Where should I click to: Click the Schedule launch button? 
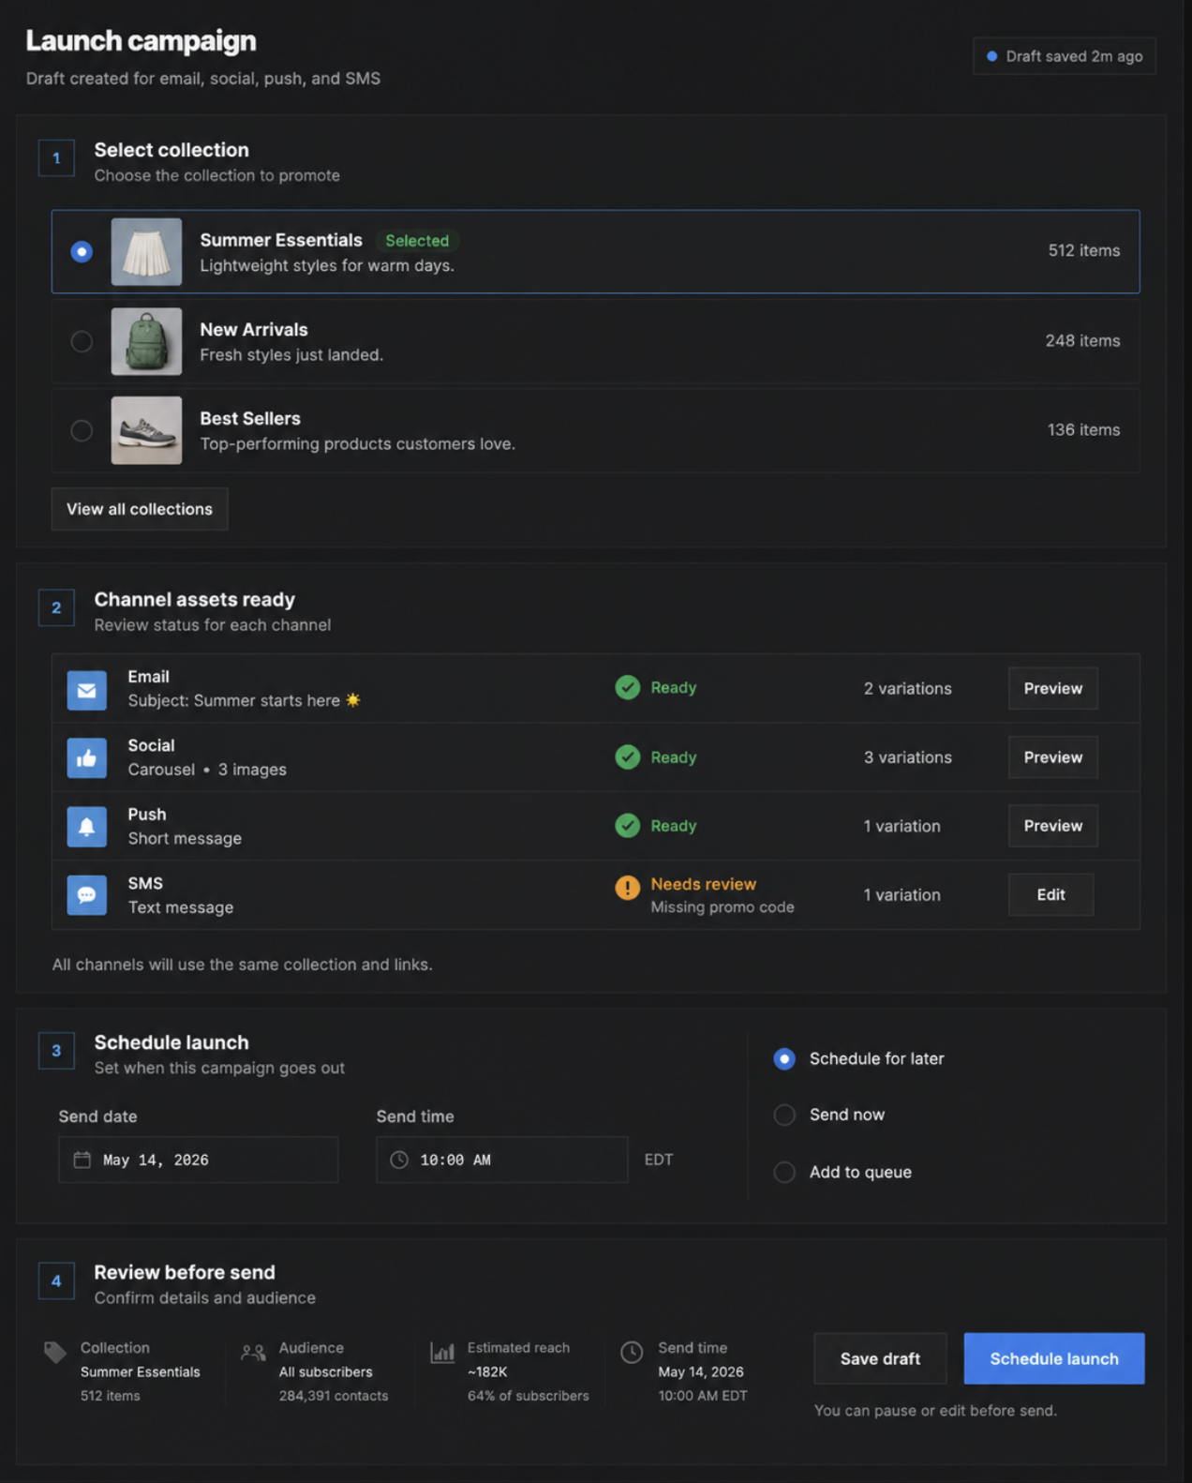(x=1054, y=1358)
